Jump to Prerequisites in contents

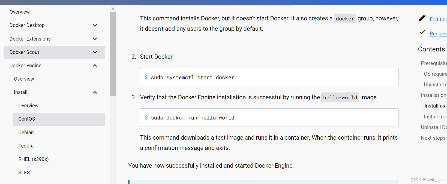point(434,63)
